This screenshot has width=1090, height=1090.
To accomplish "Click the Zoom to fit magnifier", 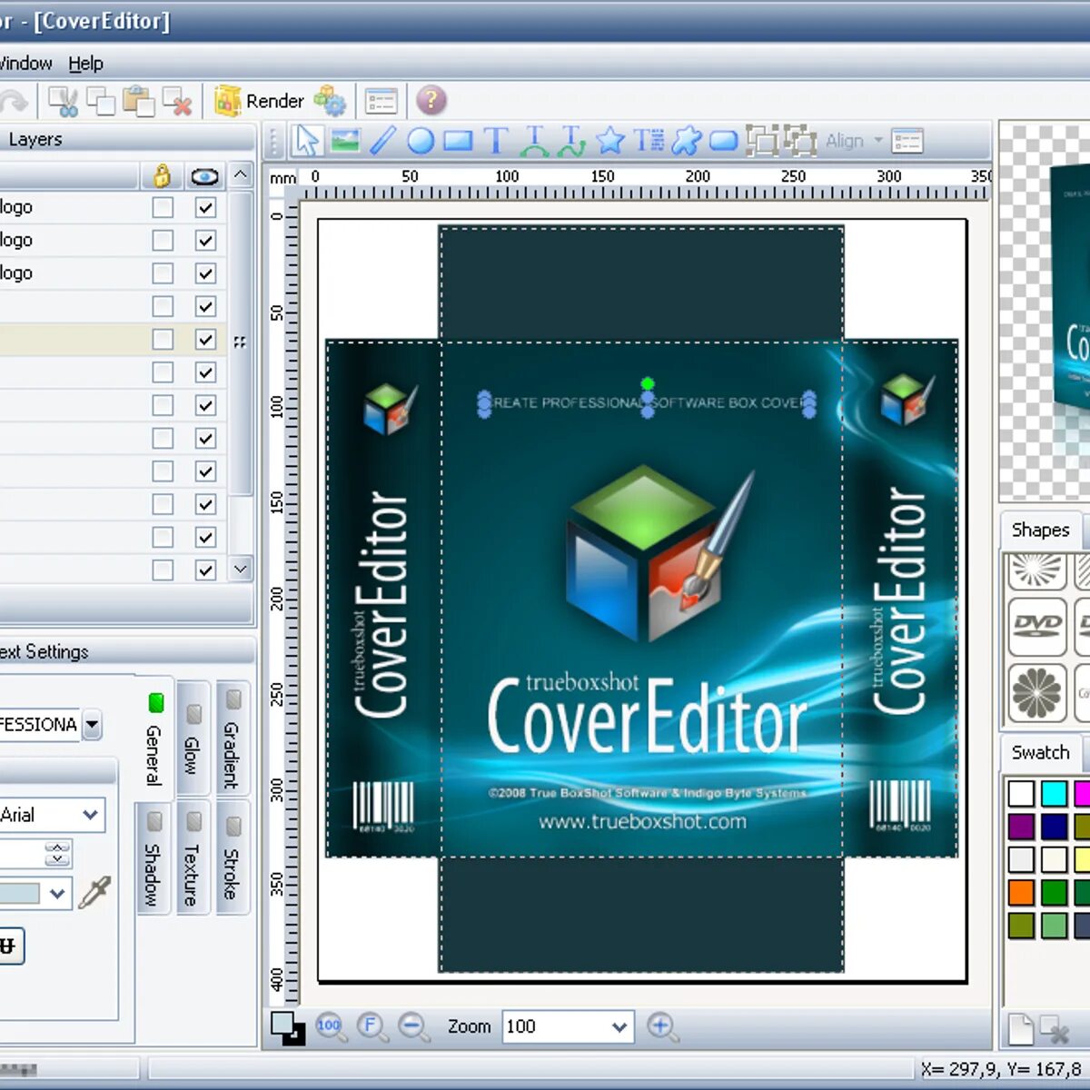I will tap(372, 1027).
